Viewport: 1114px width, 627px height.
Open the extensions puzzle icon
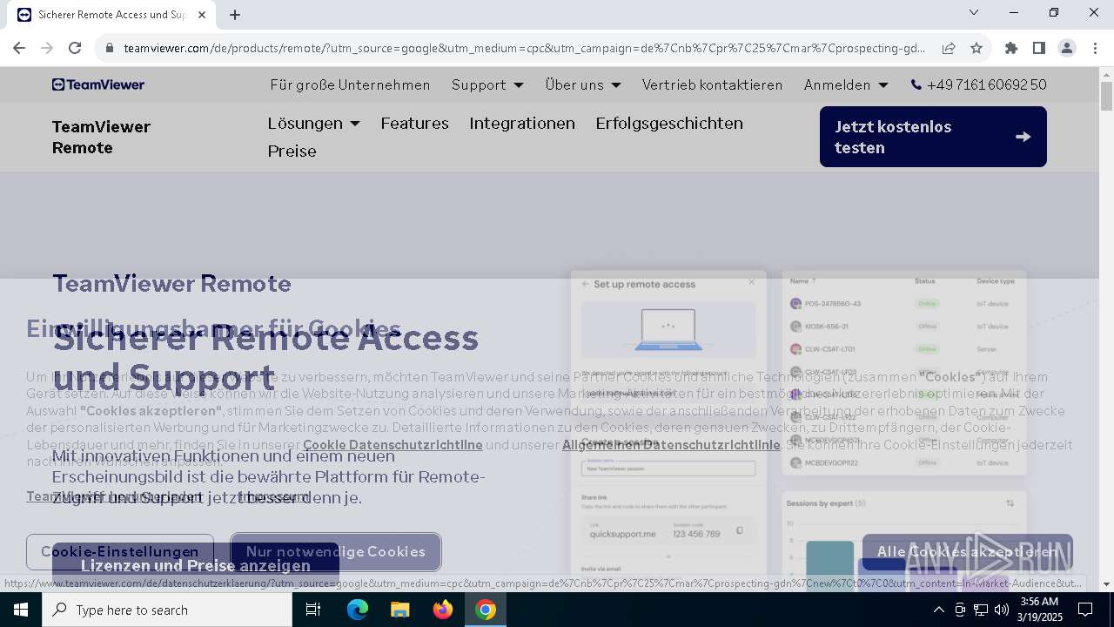pyautogui.click(x=1011, y=48)
